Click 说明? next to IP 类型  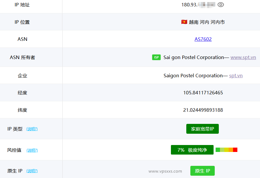32,129
